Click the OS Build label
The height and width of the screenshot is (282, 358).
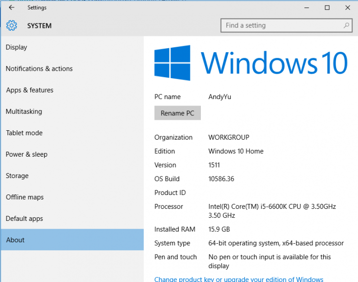(167, 179)
